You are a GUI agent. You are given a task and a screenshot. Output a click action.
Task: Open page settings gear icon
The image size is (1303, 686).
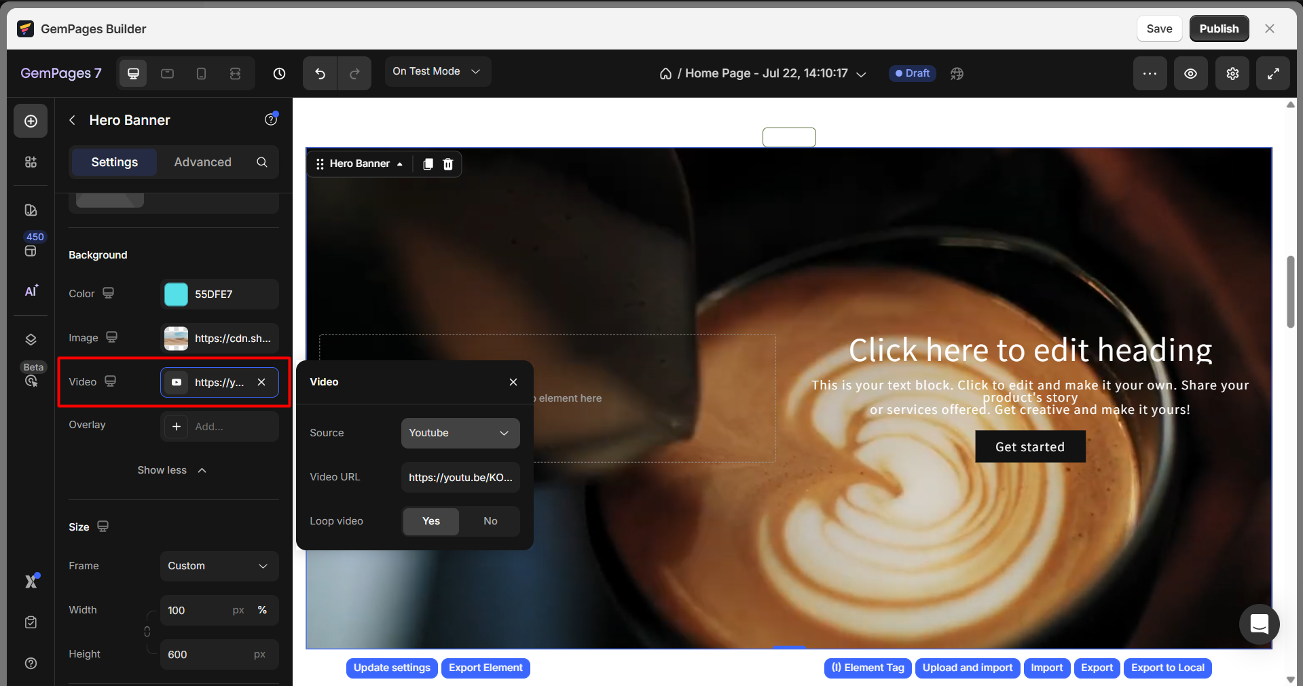1232,73
